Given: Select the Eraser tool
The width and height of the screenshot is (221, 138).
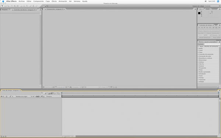Looking at the screenshot, I should (x=36, y=6).
